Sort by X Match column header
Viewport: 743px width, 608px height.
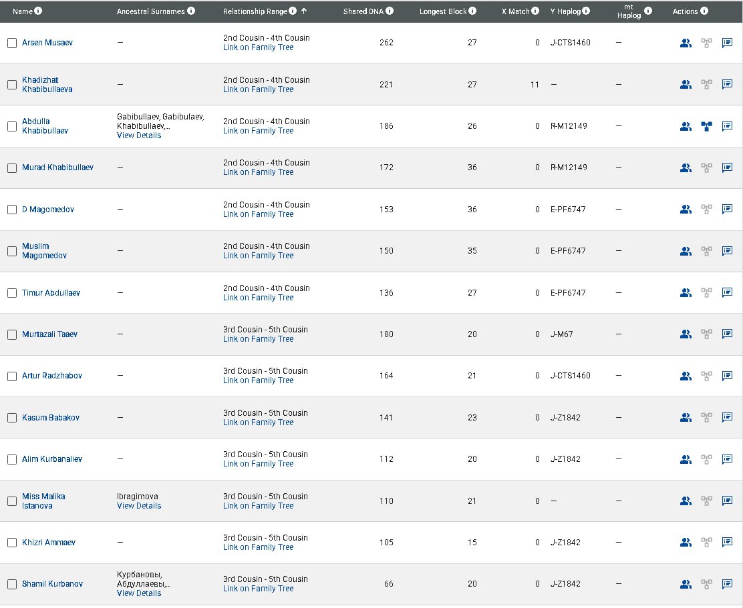[516, 11]
